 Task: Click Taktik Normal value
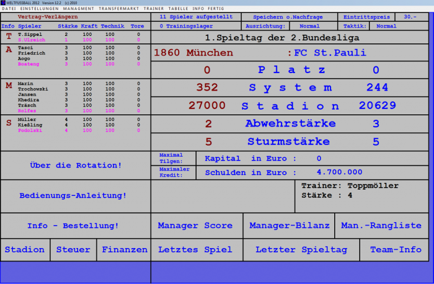pos(399,26)
